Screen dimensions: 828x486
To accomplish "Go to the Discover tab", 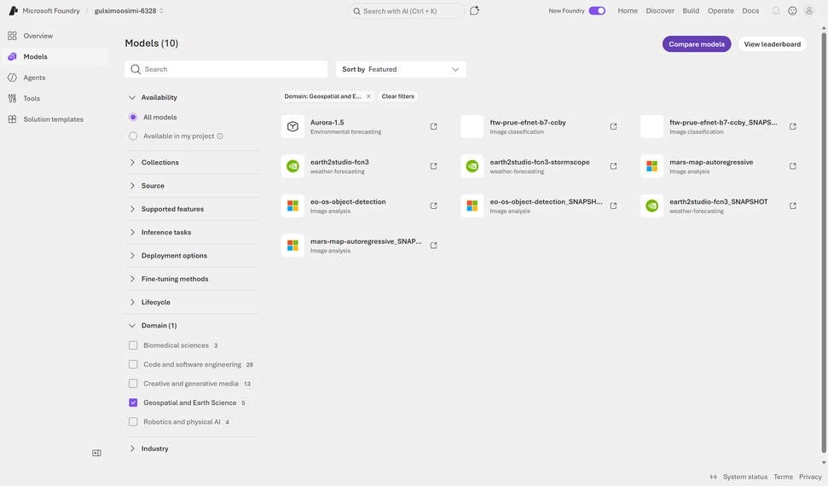I will 660,10.
